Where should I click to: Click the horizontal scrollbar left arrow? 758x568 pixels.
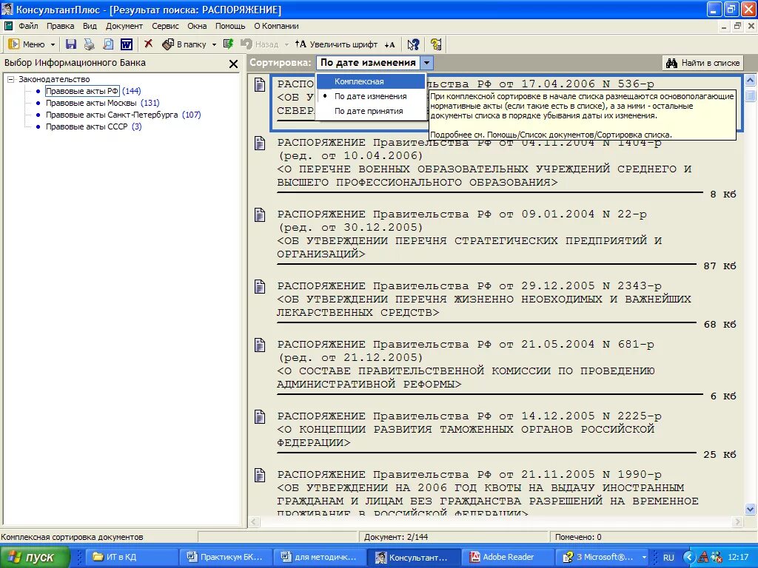point(254,521)
